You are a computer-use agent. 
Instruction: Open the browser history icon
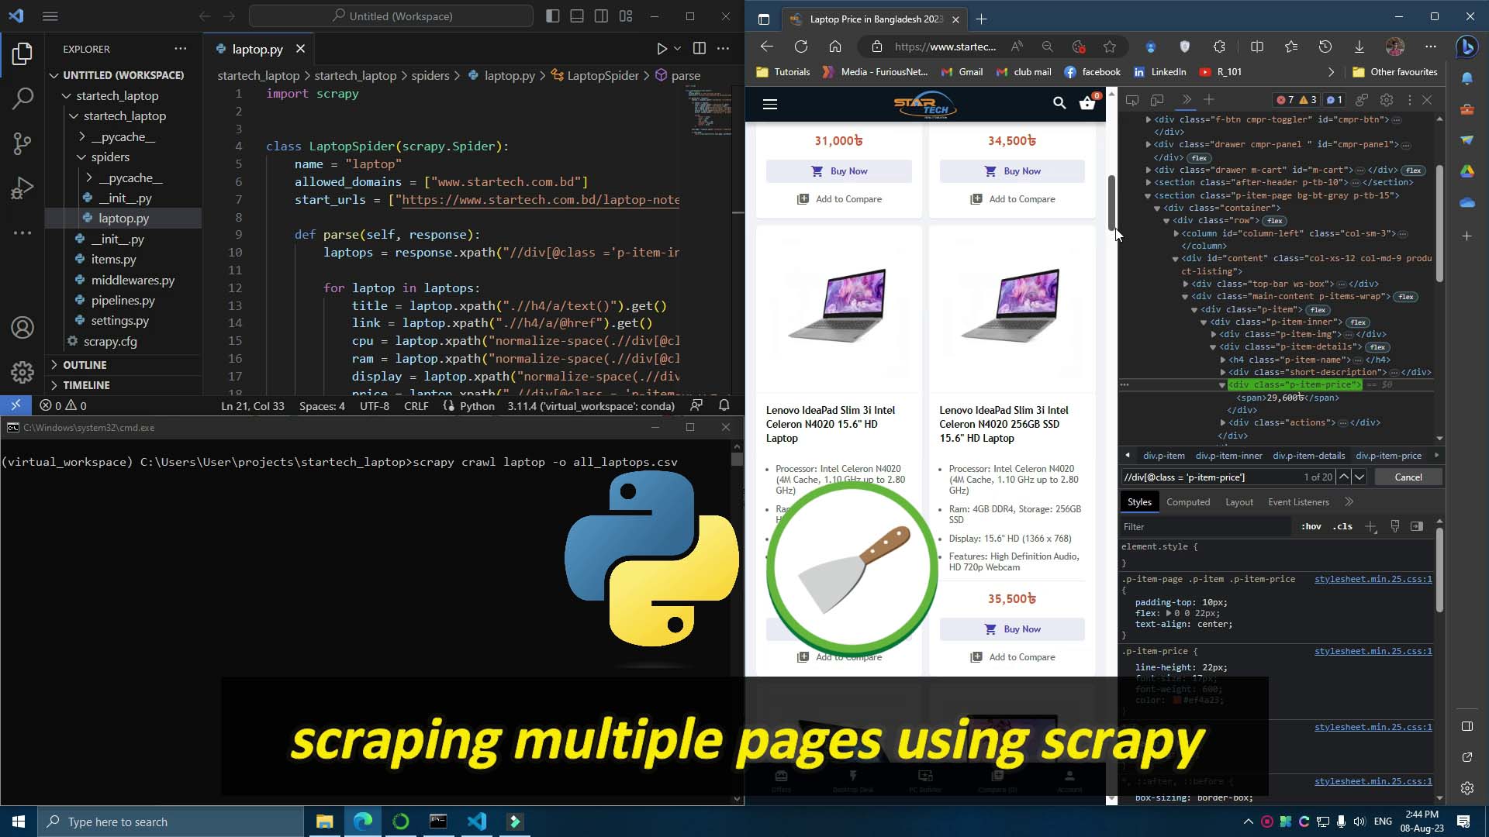[x=1325, y=46]
